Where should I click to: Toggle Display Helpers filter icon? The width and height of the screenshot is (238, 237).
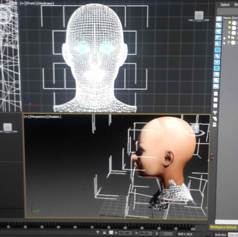click(x=218, y=44)
